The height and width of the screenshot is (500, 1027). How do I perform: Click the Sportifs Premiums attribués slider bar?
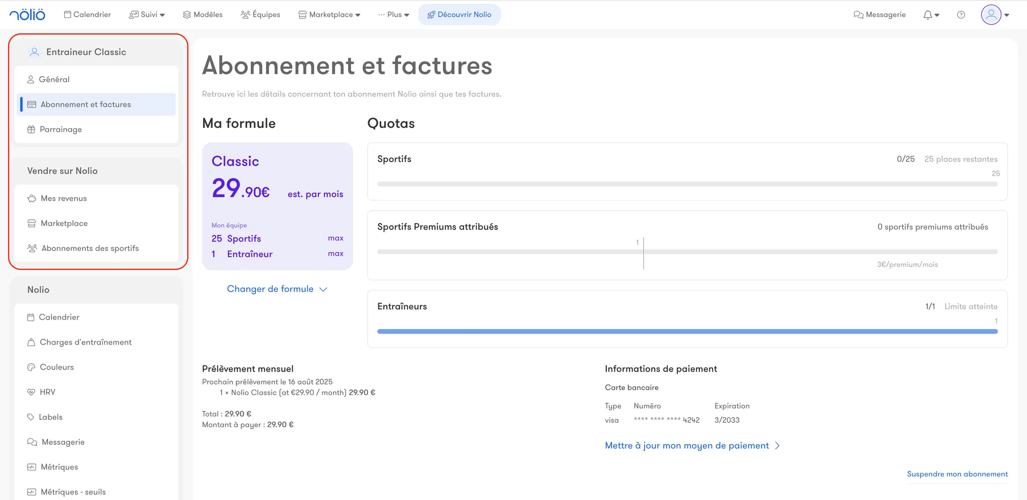coord(688,252)
